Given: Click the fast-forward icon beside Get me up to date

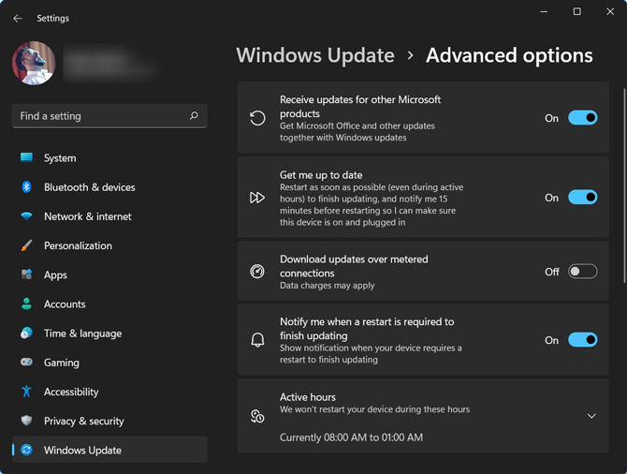Looking at the screenshot, I should [x=257, y=198].
